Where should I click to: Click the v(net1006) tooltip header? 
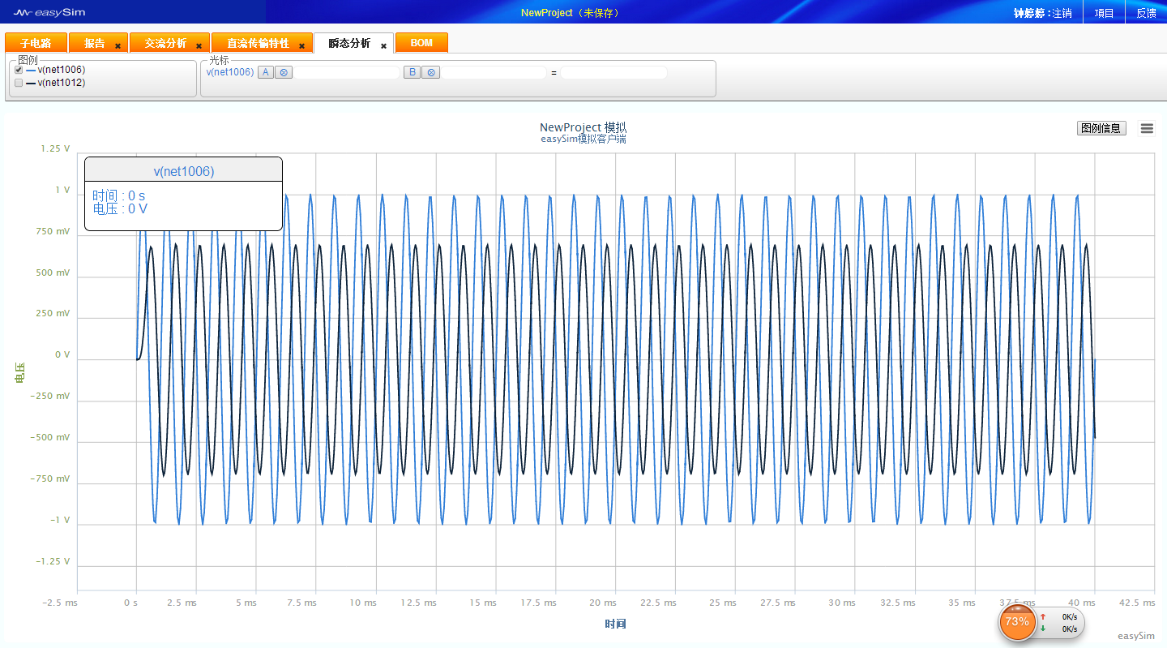[184, 171]
